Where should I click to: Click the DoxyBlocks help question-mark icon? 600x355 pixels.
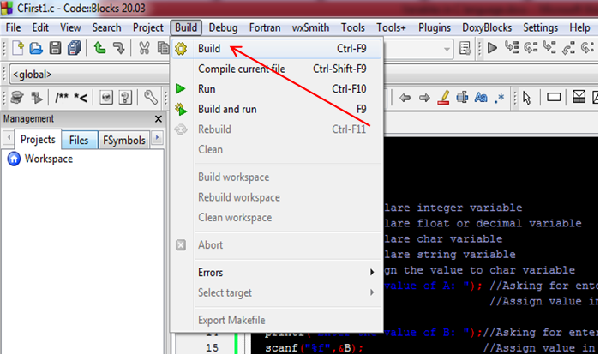125,98
